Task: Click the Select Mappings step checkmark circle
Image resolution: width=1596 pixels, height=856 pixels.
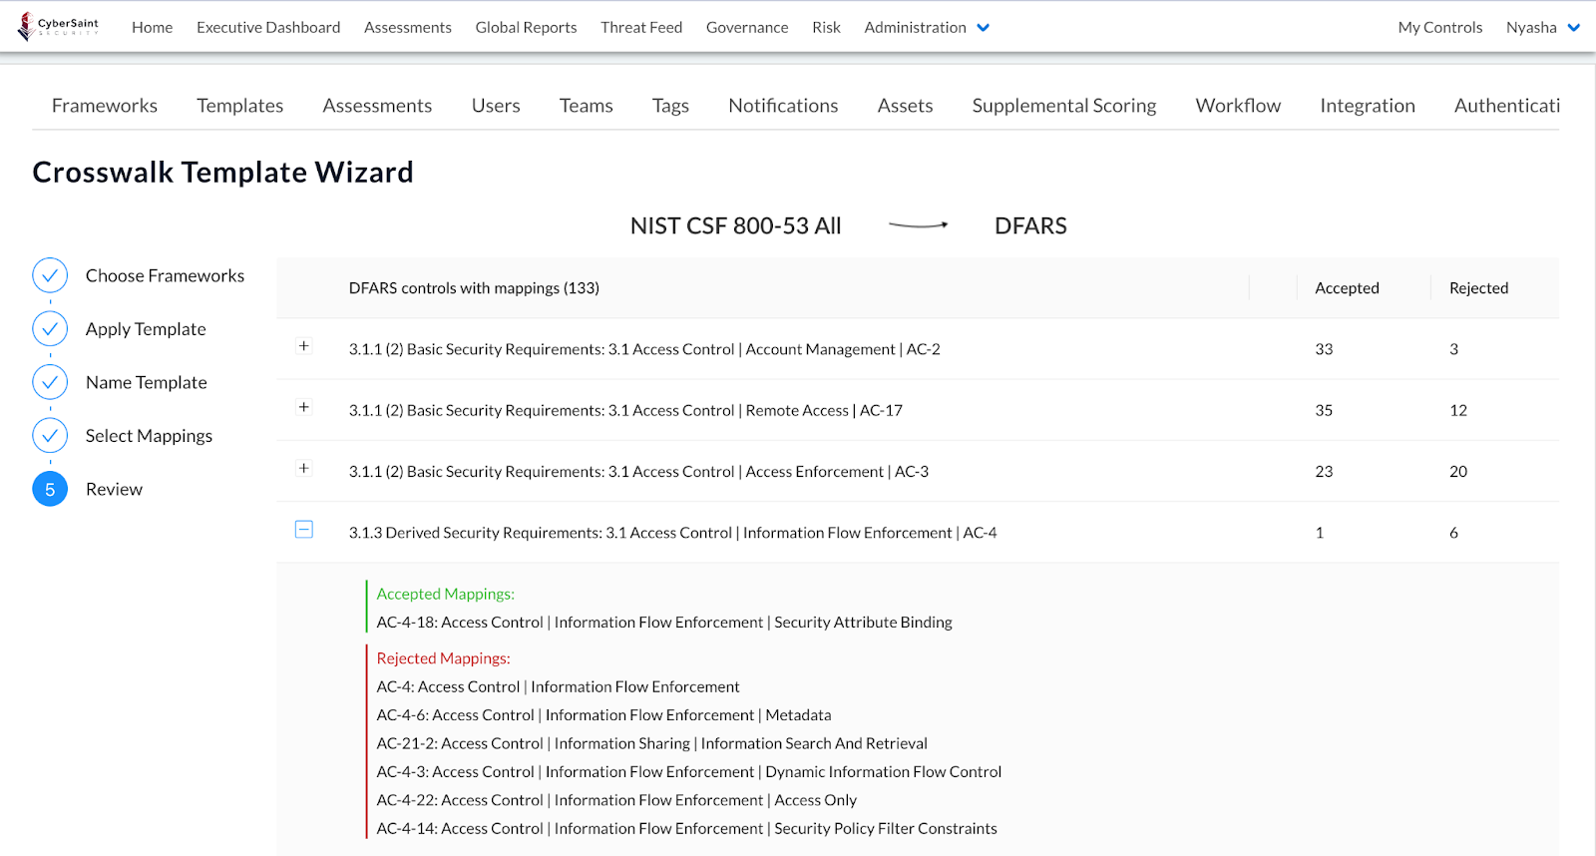Action: click(50, 435)
